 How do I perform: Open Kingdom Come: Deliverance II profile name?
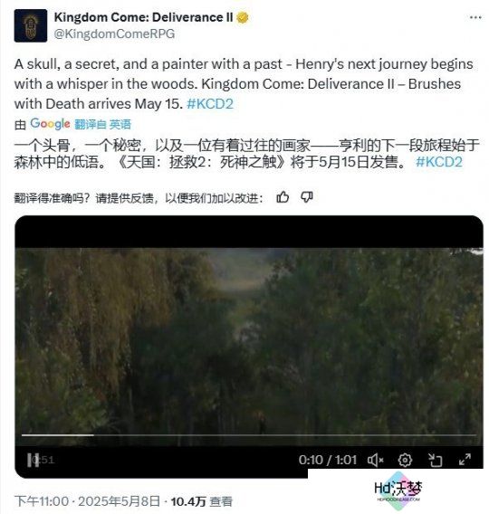point(143,17)
